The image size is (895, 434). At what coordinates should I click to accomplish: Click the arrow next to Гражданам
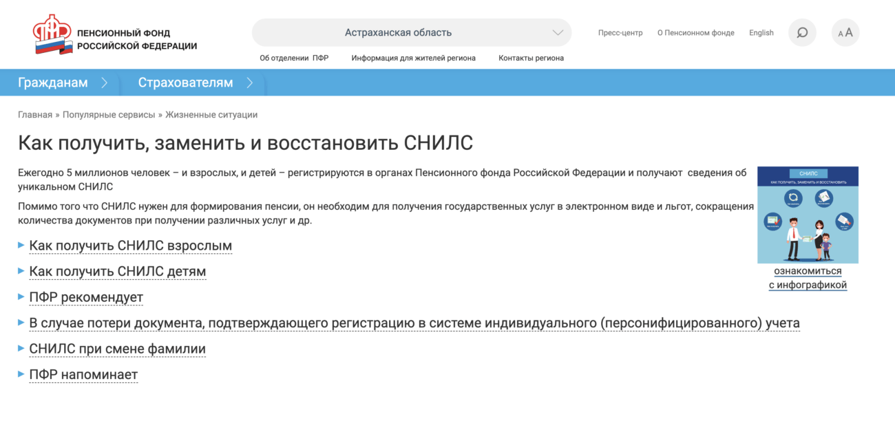click(105, 83)
